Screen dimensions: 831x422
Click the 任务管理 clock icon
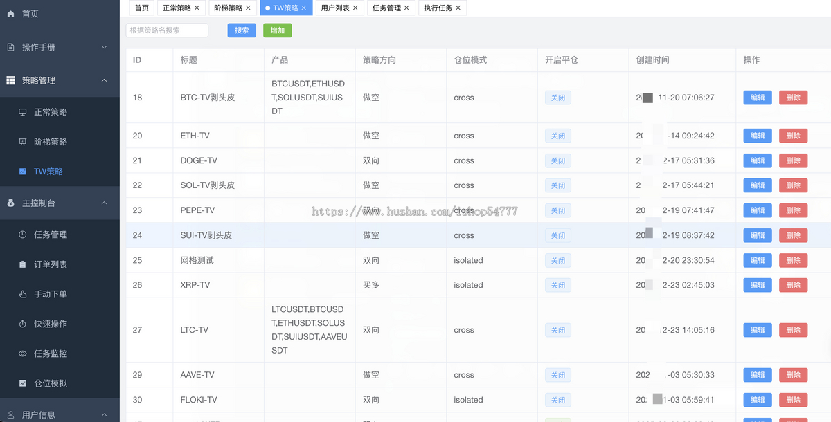tap(22, 235)
